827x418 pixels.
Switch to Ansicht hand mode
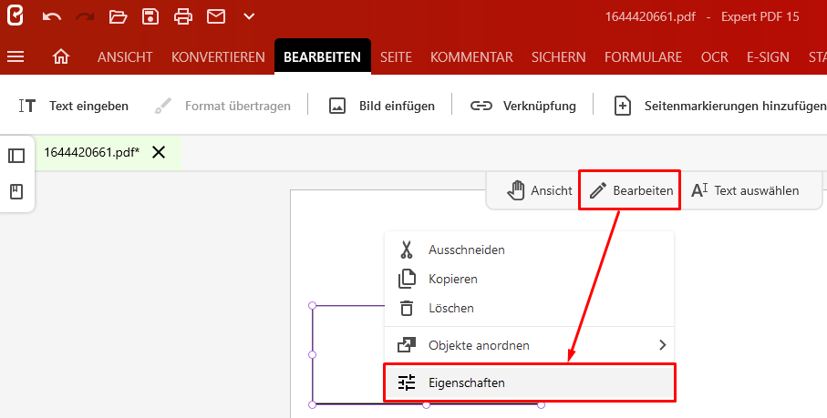(539, 190)
